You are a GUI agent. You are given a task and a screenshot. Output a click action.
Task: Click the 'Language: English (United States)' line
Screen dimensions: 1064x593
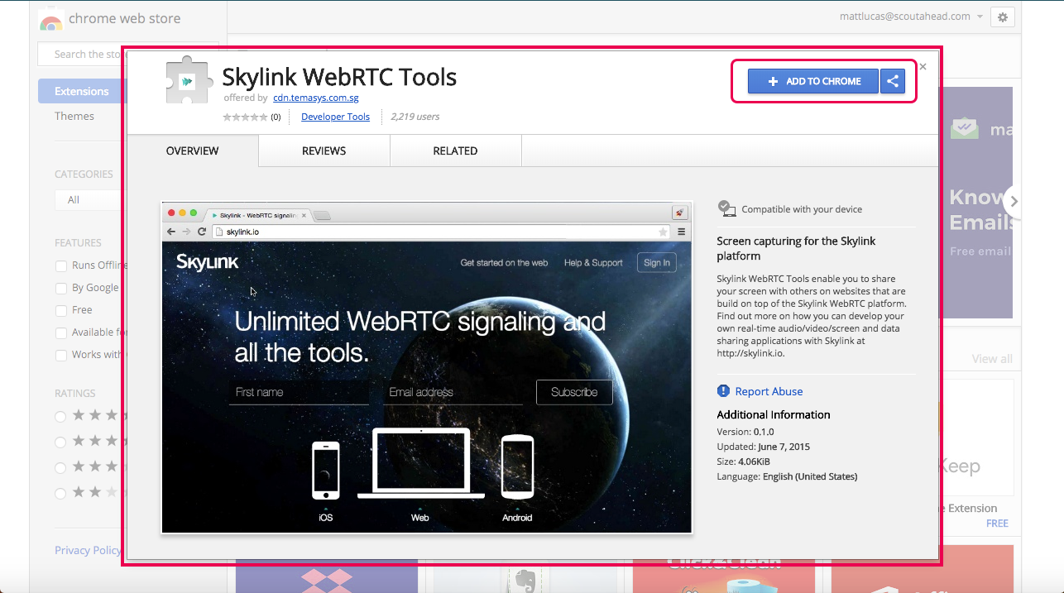pos(787,476)
